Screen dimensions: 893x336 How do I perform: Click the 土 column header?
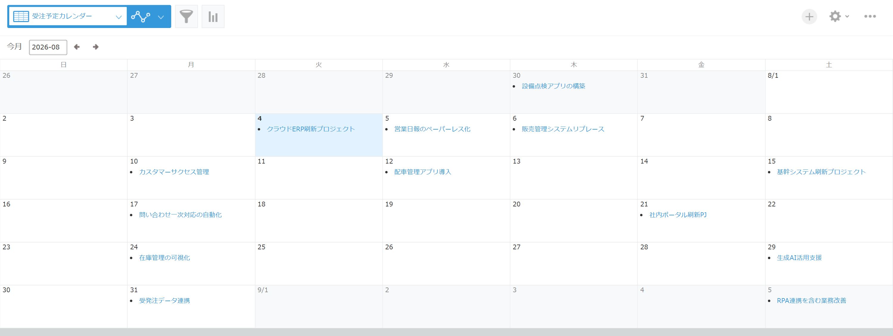pos(829,65)
